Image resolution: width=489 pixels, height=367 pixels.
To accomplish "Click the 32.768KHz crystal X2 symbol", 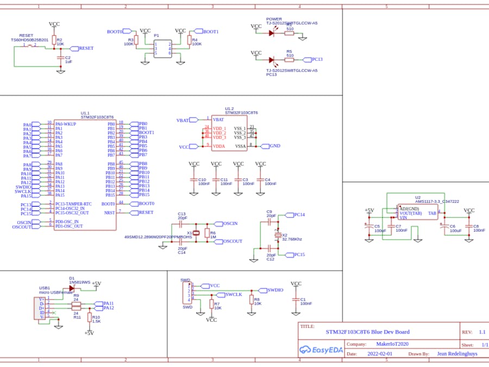I will (278, 235).
